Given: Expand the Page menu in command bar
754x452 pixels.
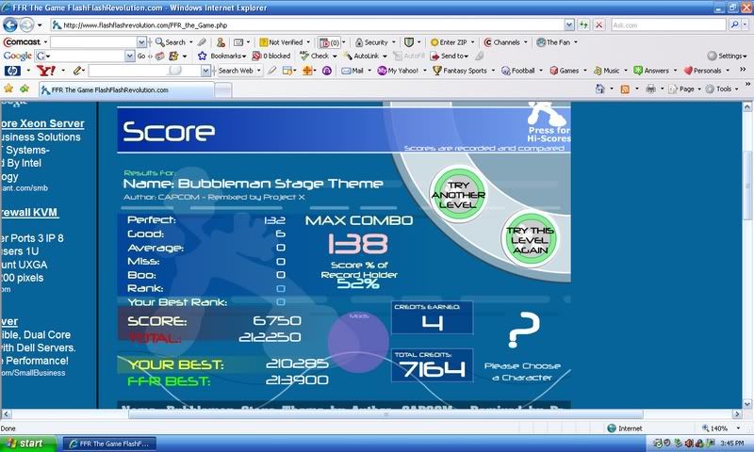Looking at the screenshot, I should 686,89.
